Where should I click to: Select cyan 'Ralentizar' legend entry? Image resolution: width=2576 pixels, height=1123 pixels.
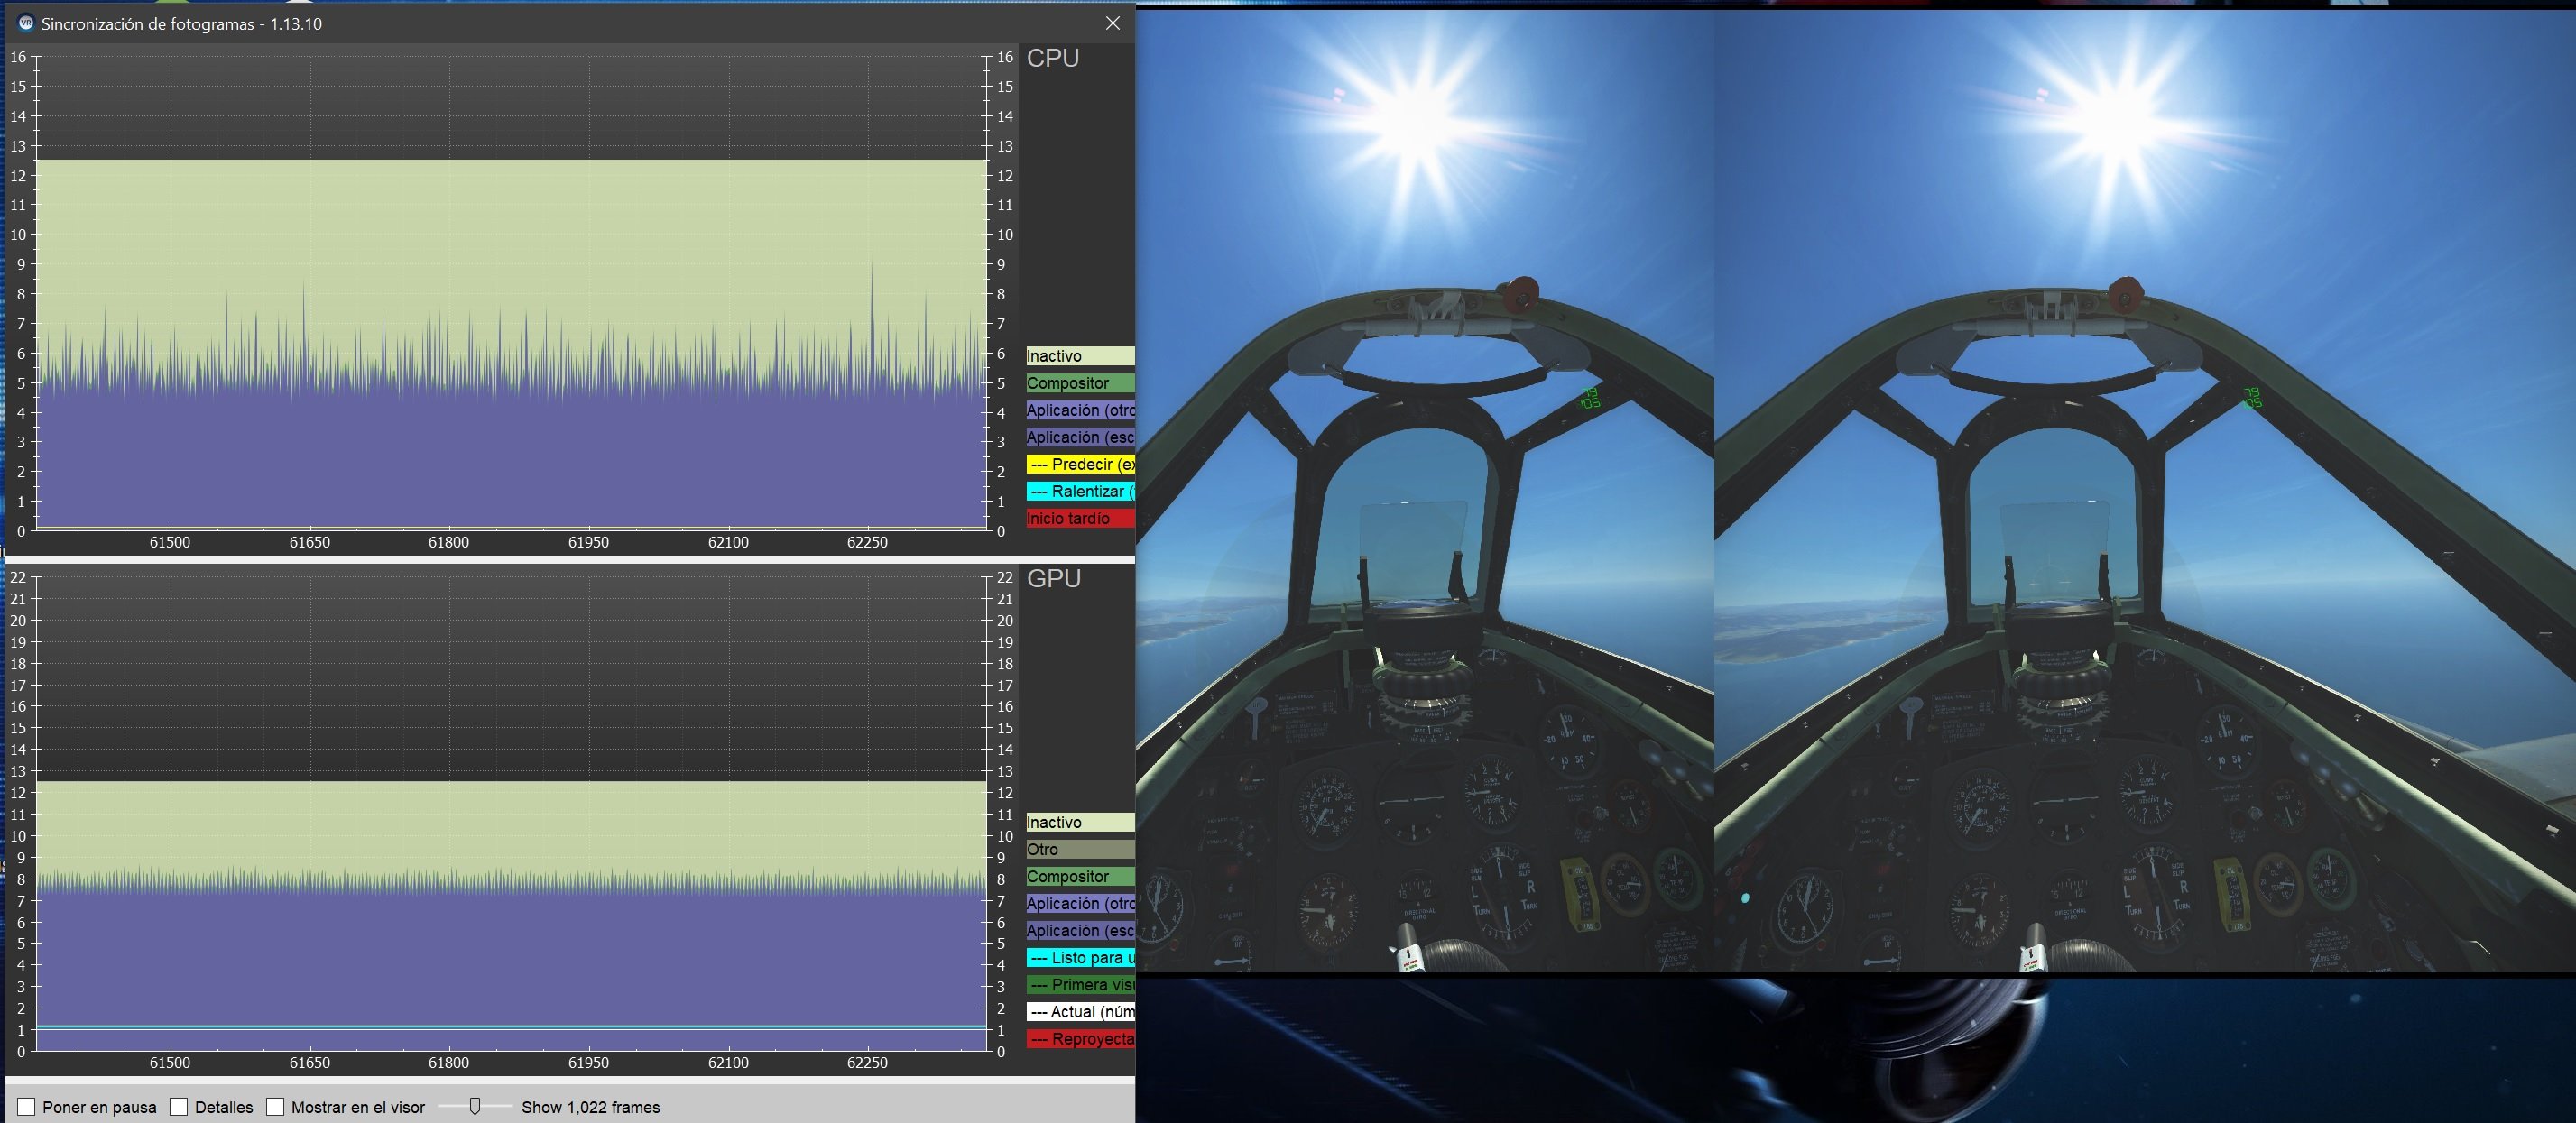pyautogui.click(x=1079, y=491)
